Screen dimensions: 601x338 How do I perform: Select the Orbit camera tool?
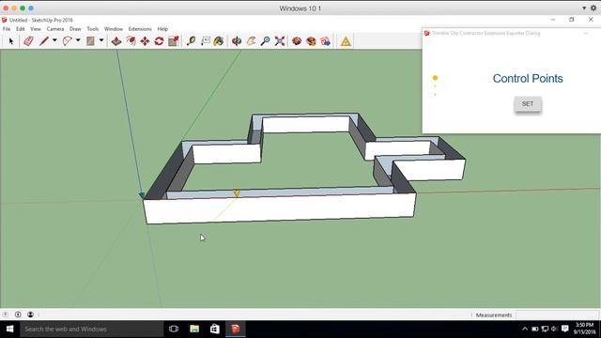point(237,41)
